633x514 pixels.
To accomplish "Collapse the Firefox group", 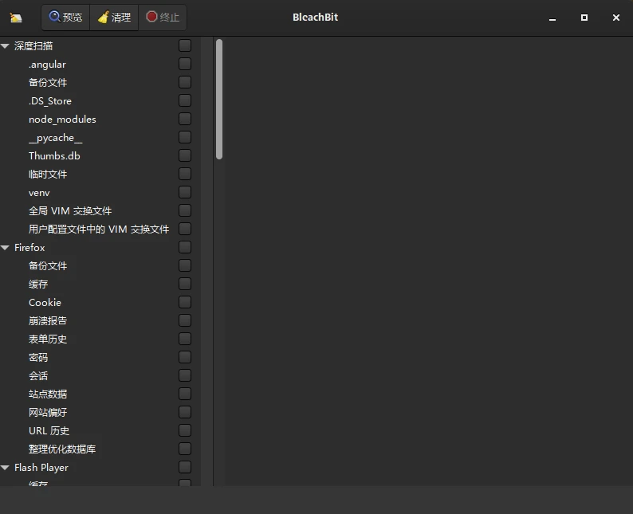I will pos(6,248).
